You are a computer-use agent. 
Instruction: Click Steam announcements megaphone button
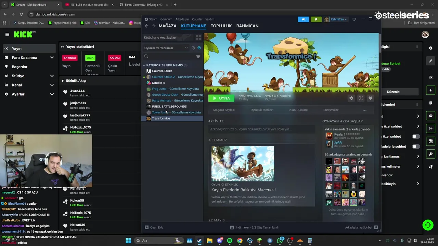tap(303, 19)
